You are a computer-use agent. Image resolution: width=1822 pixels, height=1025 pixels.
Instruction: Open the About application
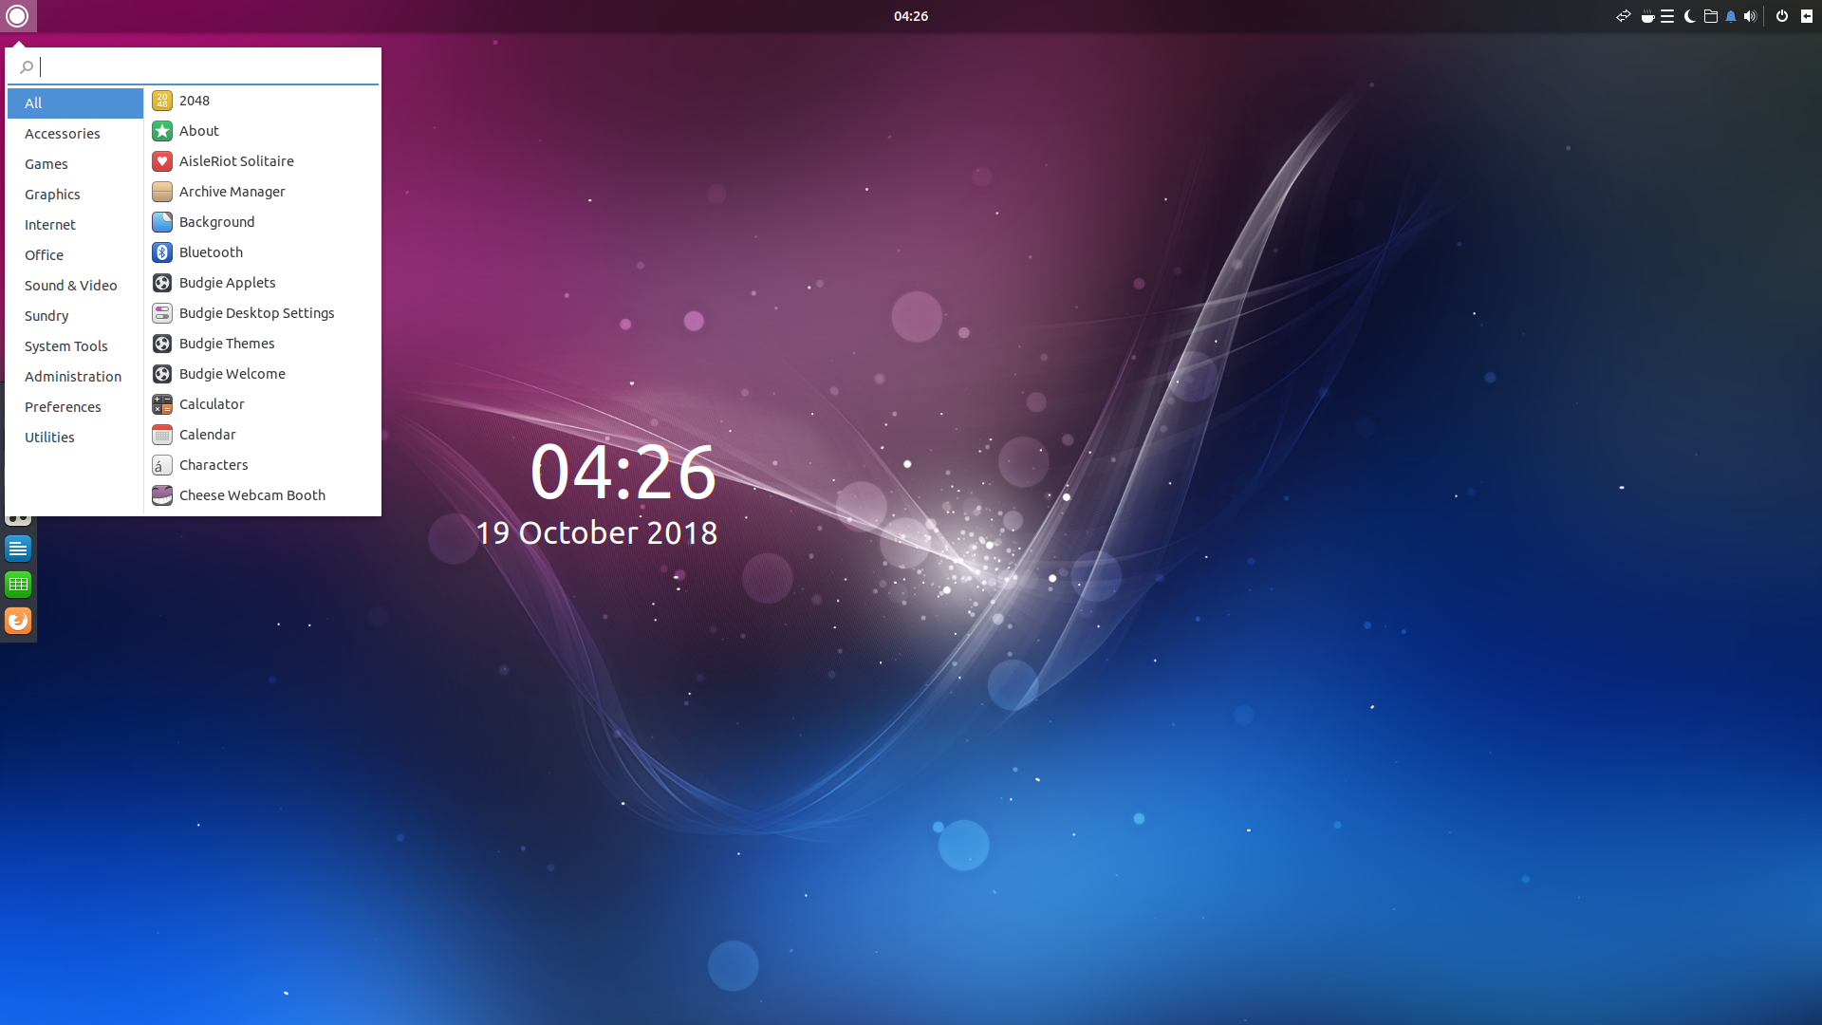[263, 131]
